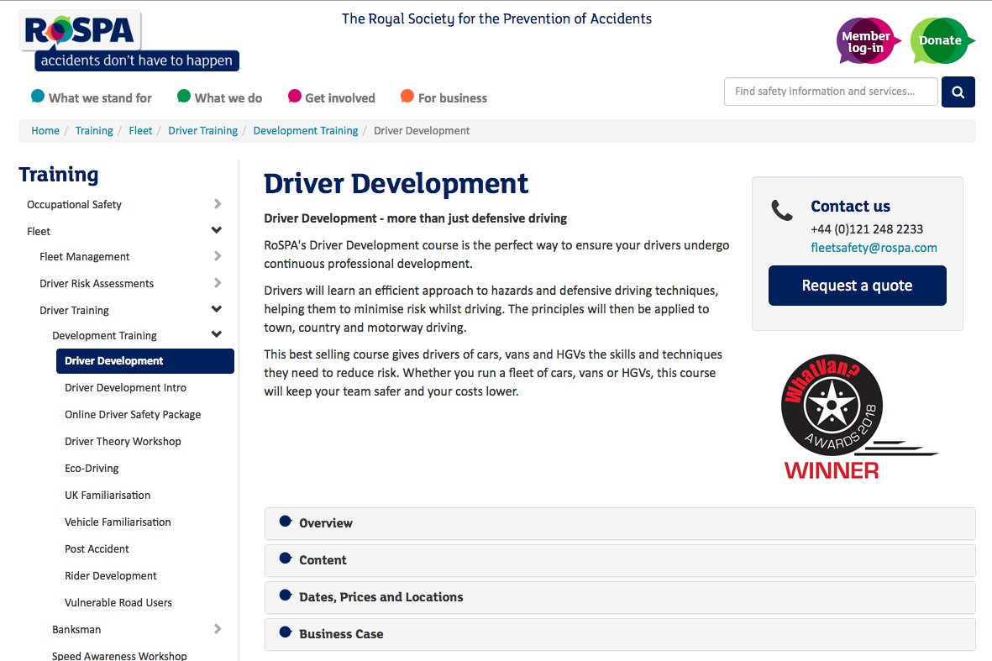Email fleetsafety@rospa.com

click(x=874, y=248)
